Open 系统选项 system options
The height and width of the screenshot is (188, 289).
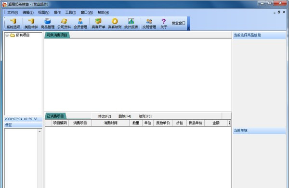tap(13, 24)
